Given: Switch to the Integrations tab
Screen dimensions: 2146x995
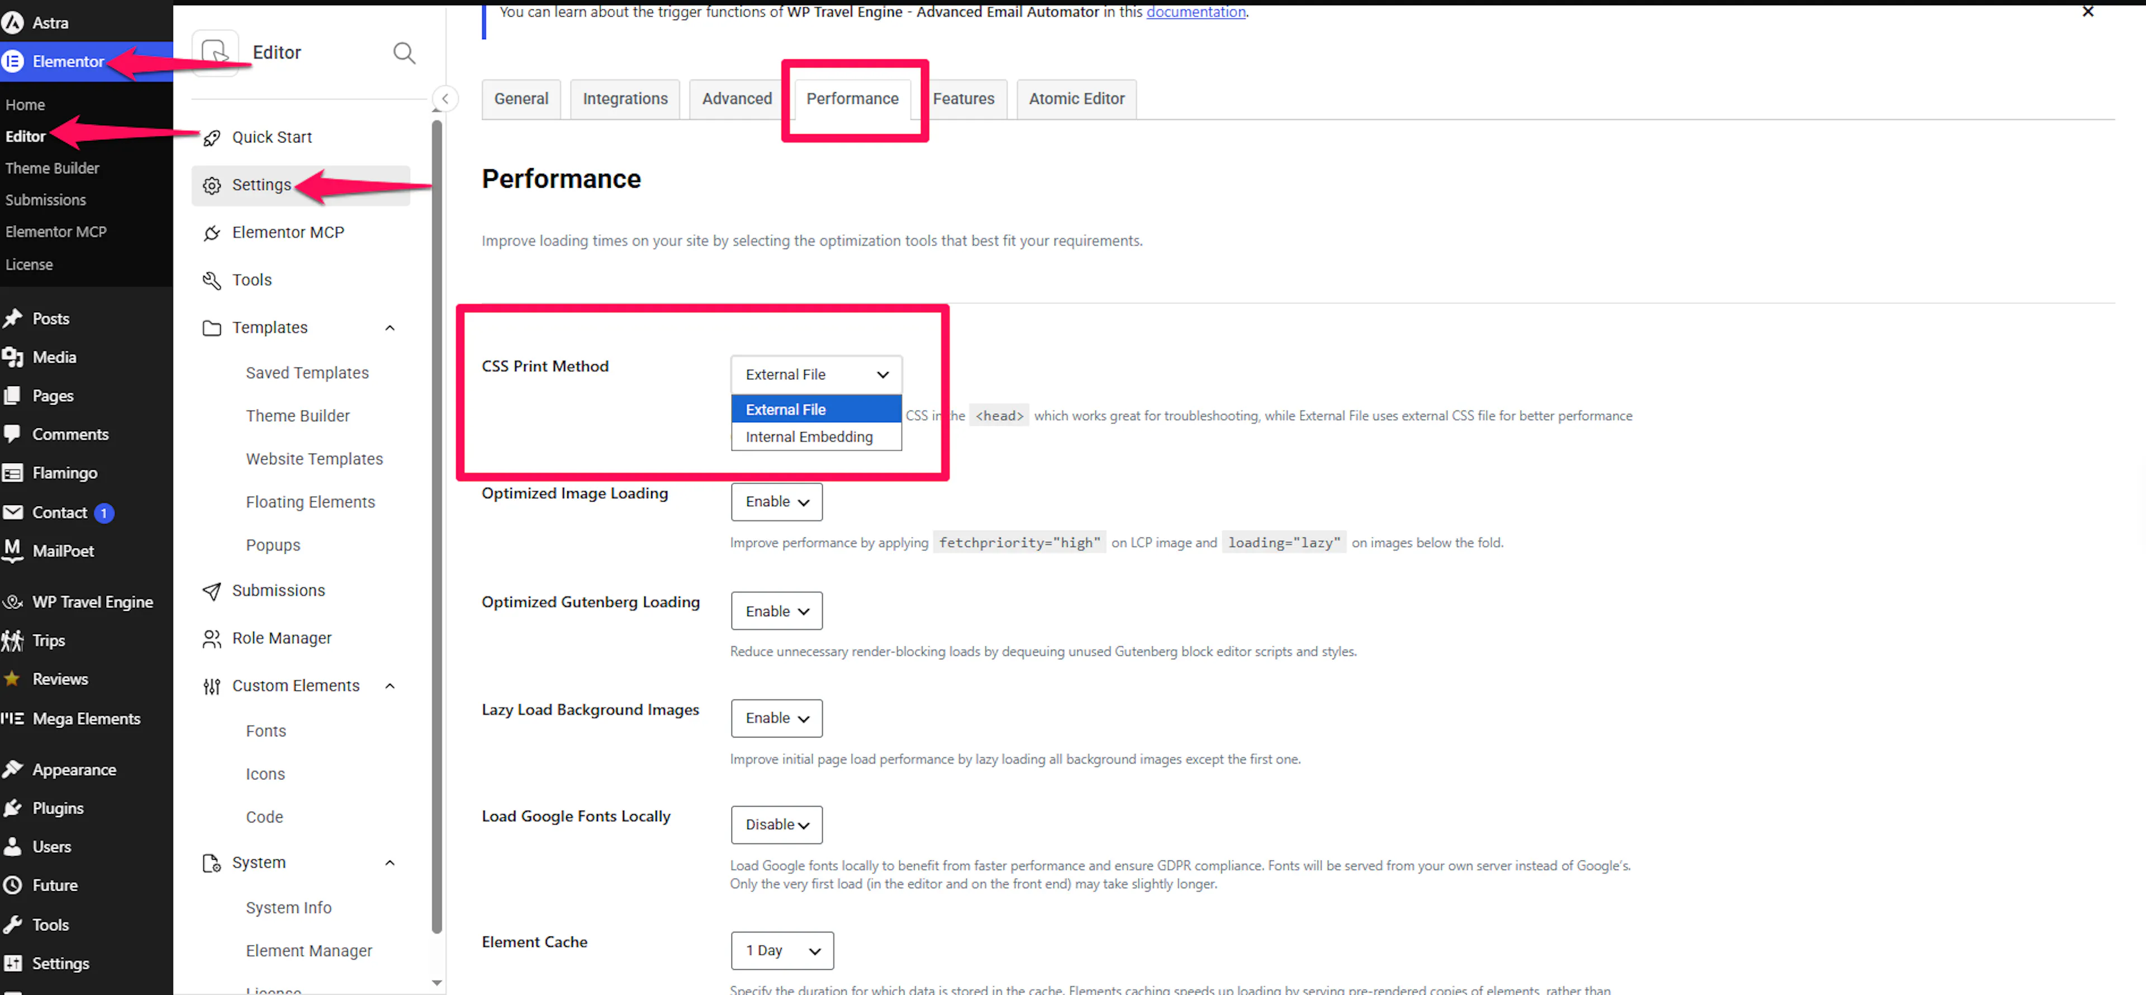Looking at the screenshot, I should coord(625,99).
